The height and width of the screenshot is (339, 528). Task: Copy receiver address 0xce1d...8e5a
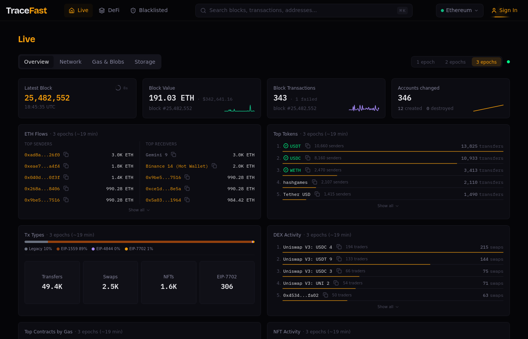[x=187, y=189]
